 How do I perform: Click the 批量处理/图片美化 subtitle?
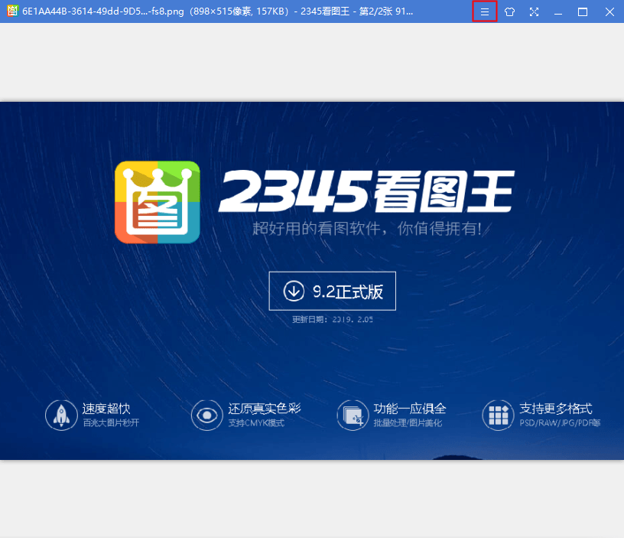408,423
